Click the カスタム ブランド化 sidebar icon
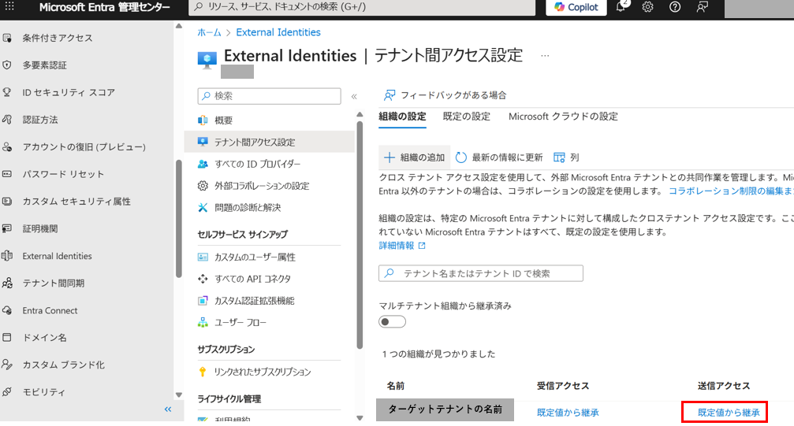This screenshot has width=794, height=426. [x=7, y=365]
